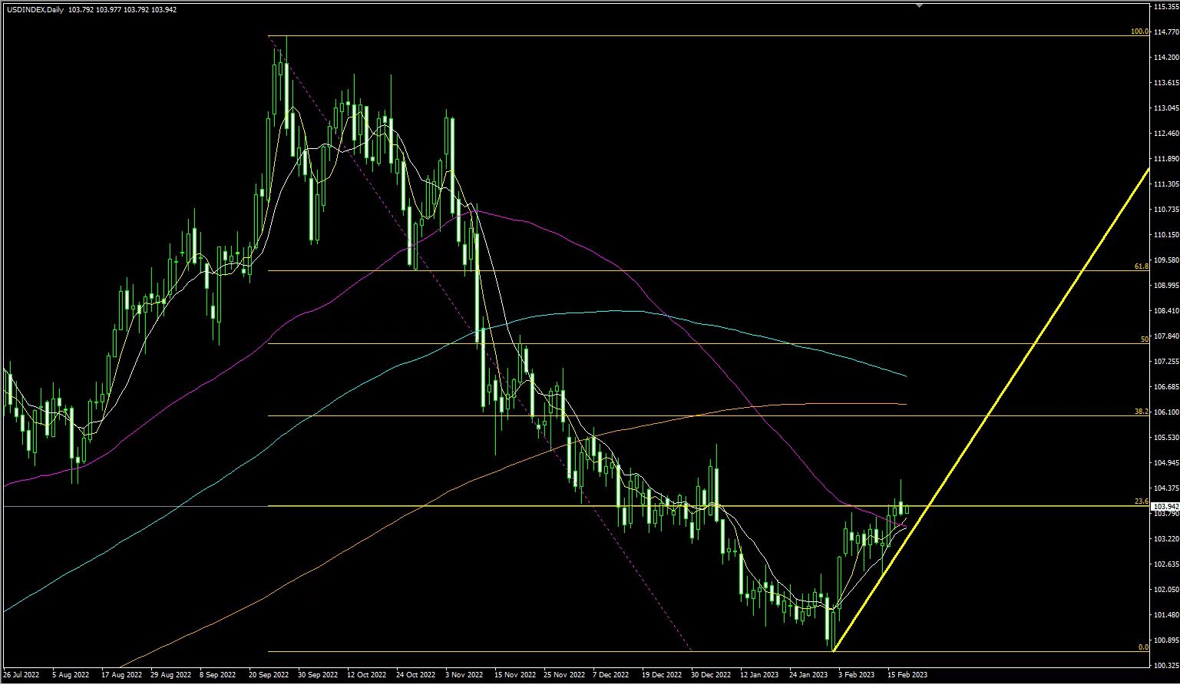Click price scale value 110.150
Image resolution: width=1180 pixels, height=685 pixels.
[1166, 235]
